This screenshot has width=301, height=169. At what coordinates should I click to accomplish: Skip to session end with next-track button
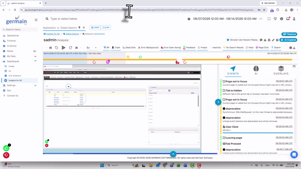(76, 48)
